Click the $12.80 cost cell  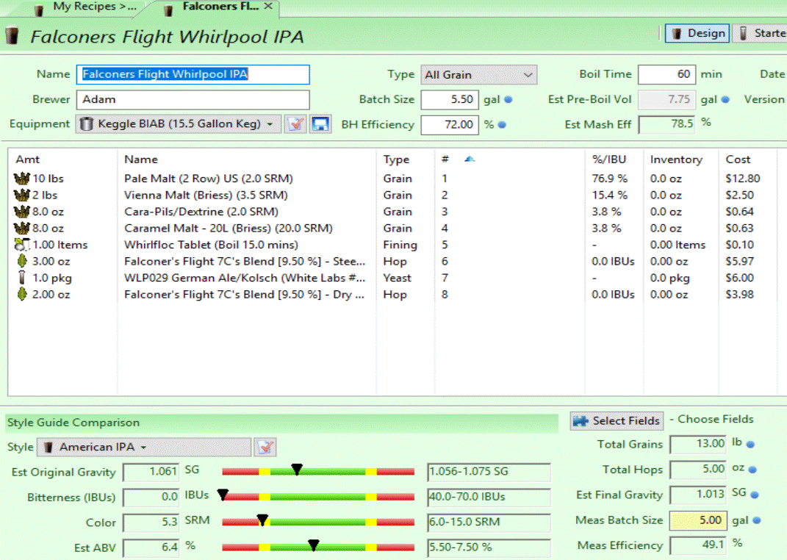[x=743, y=178]
